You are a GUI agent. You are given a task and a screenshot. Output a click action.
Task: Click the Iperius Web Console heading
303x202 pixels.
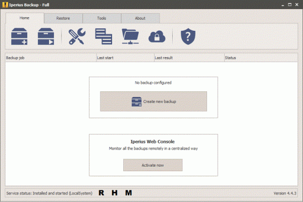(153, 142)
